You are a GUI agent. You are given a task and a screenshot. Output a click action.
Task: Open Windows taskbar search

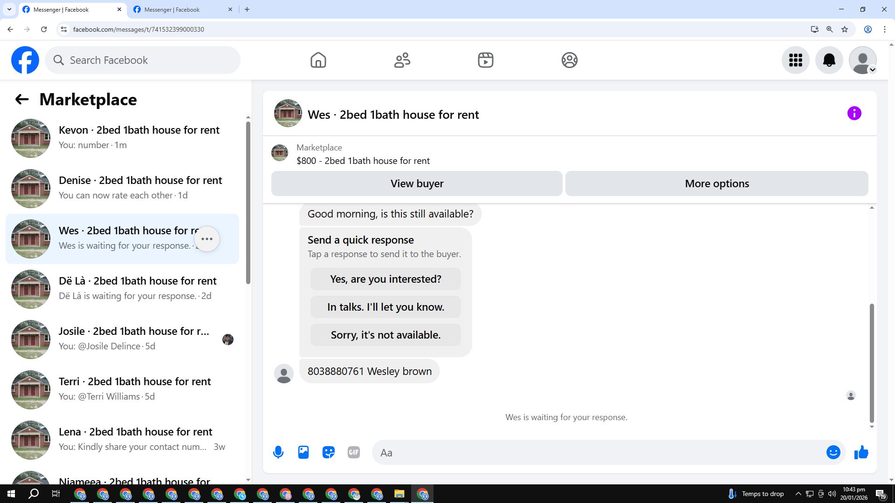pyautogui.click(x=34, y=494)
